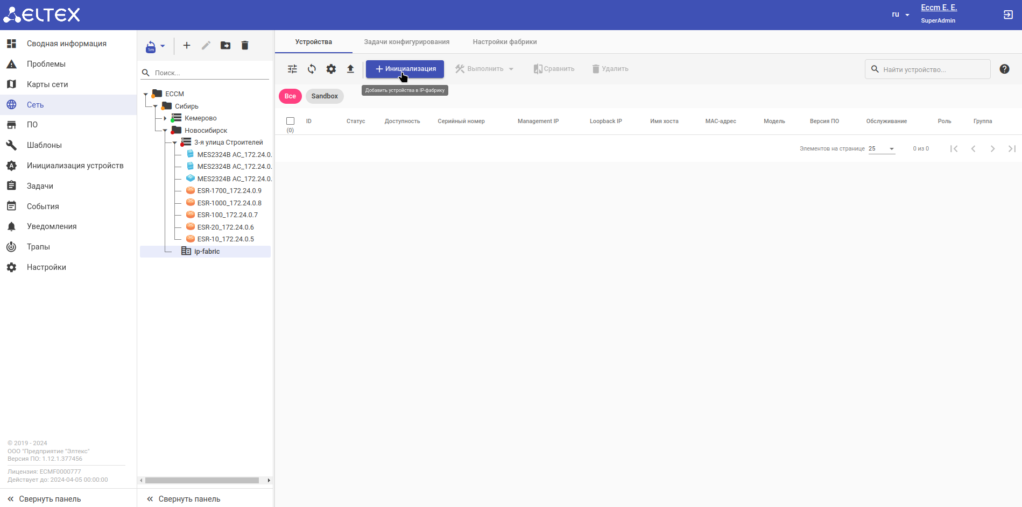Collapse the Новосибирск tree node
1022x507 pixels.
tap(165, 131)
